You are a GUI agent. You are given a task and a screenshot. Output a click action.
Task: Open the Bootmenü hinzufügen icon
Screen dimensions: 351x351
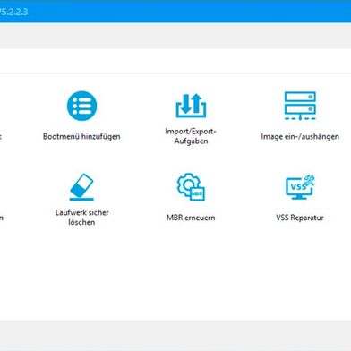pyautogui.click(x=81, y=106)
